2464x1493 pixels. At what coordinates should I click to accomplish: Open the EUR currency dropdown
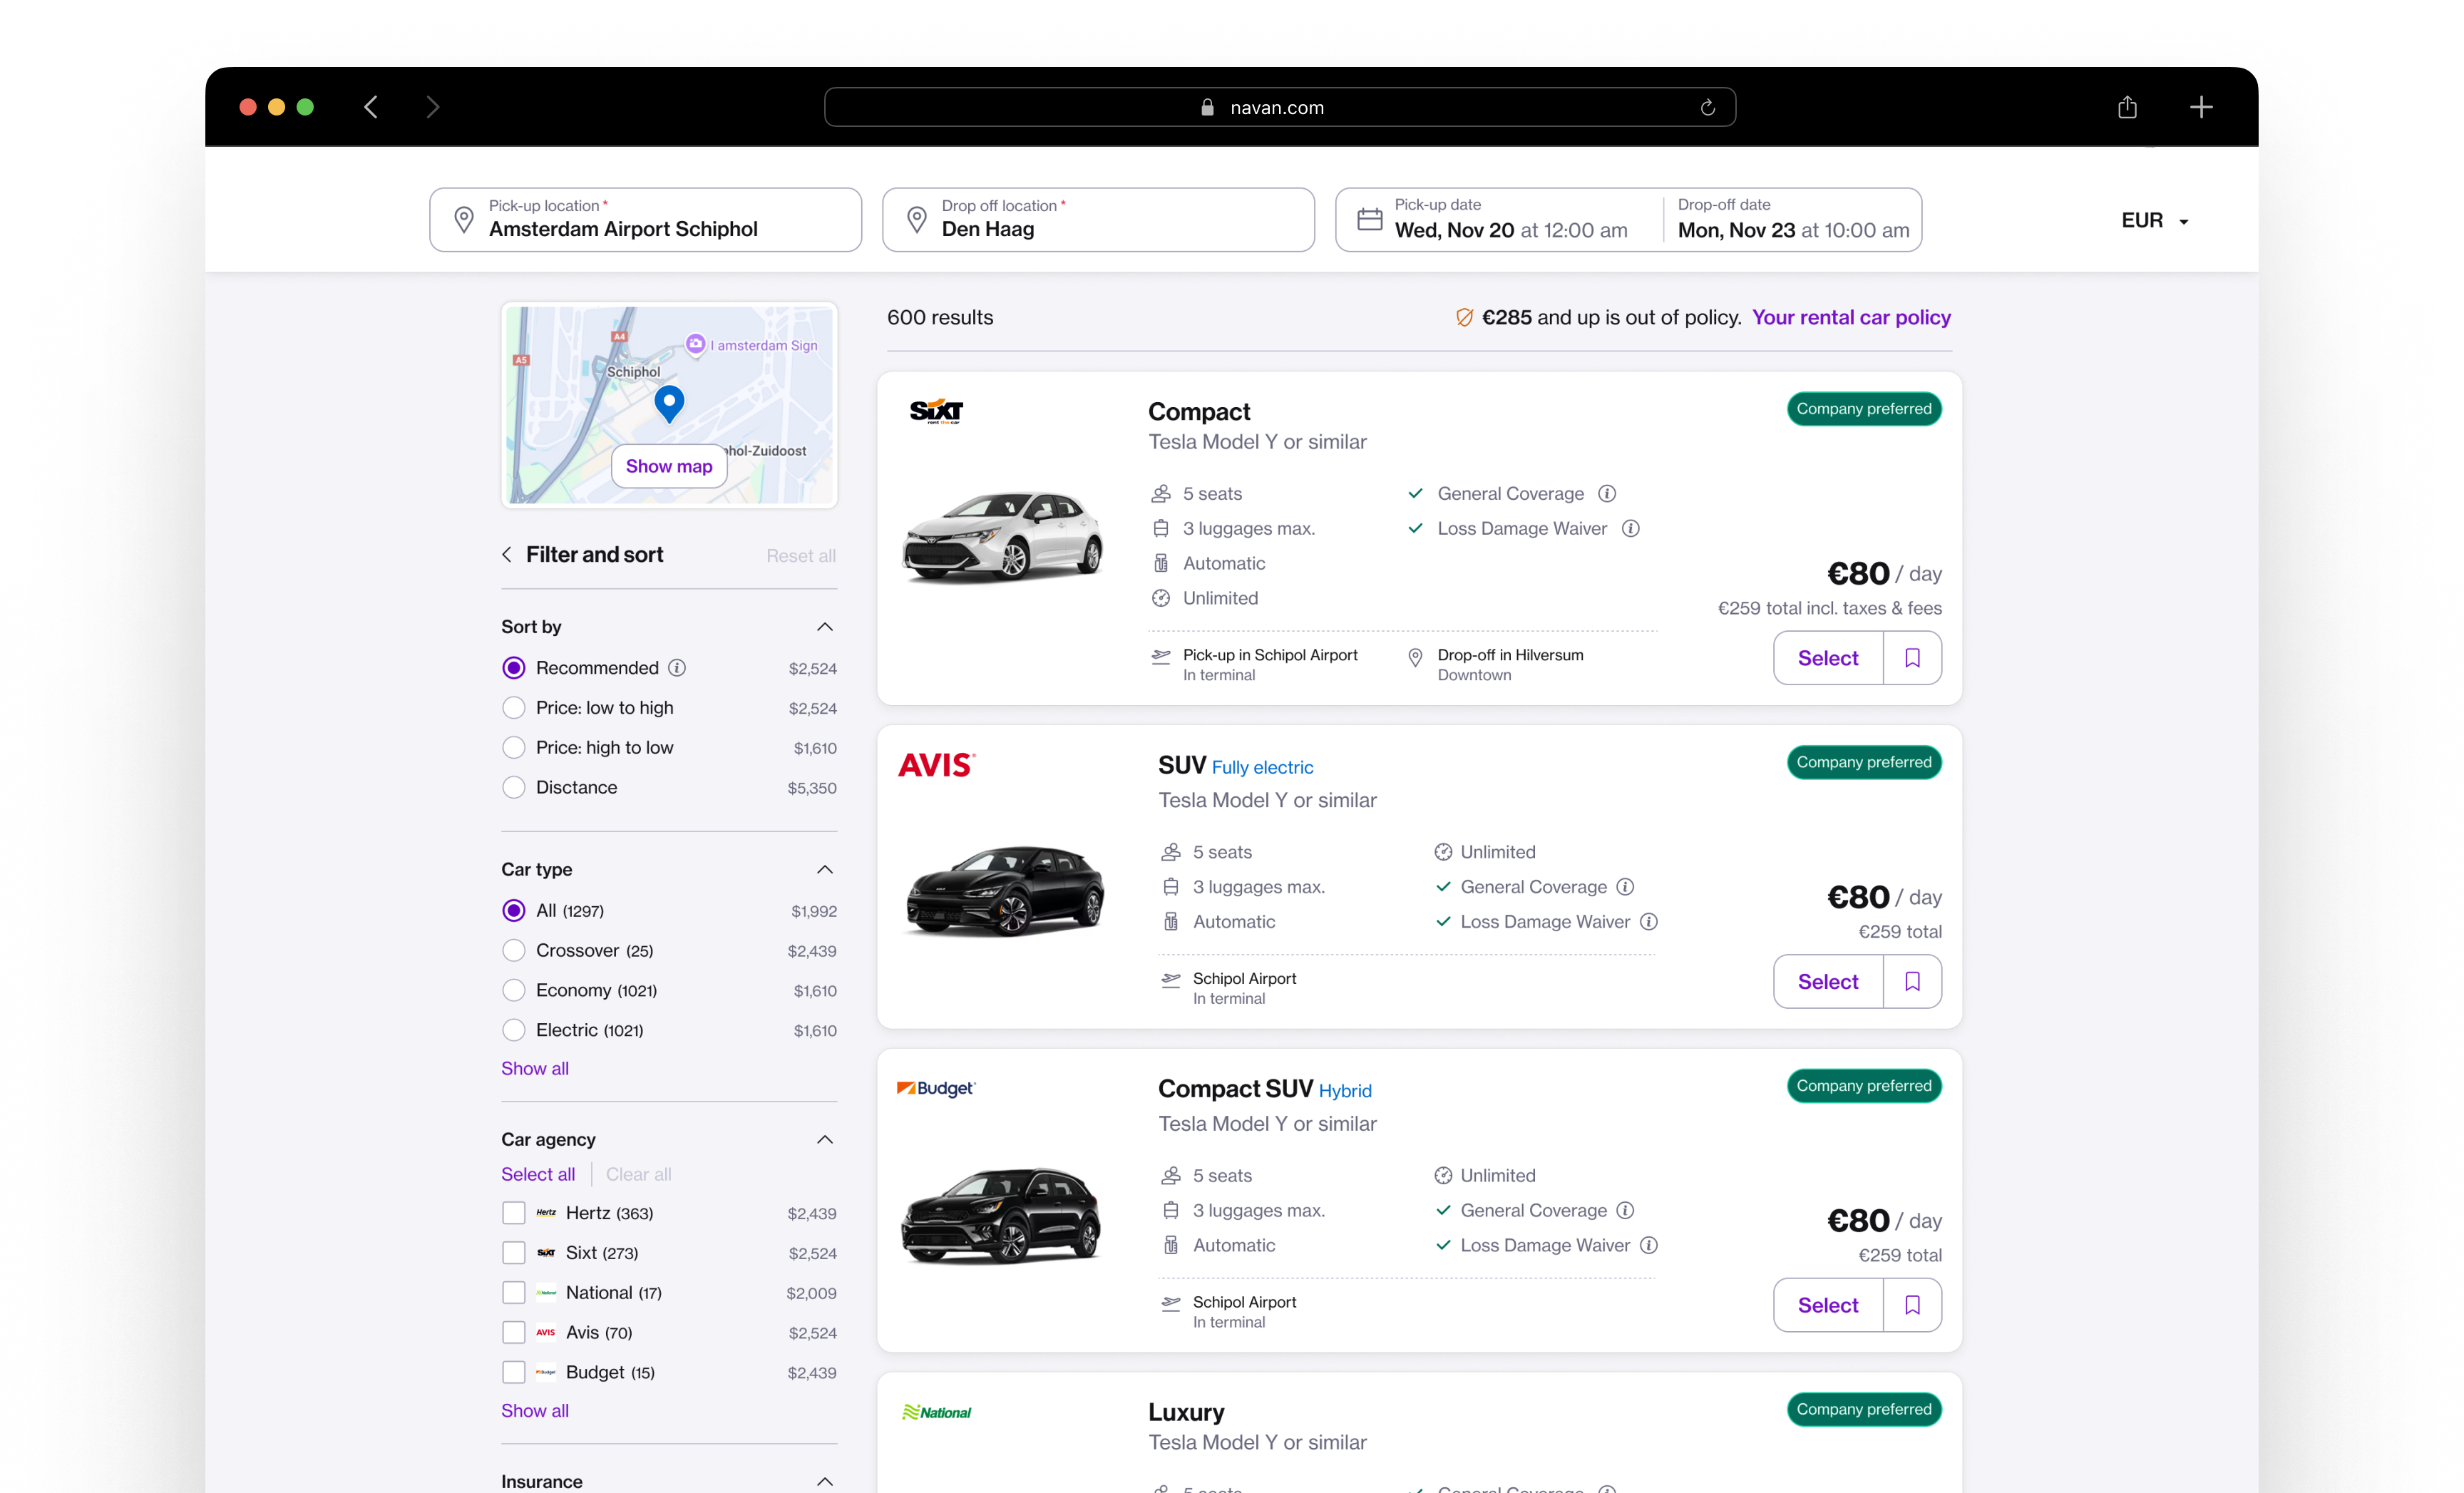pos(2155,220)
